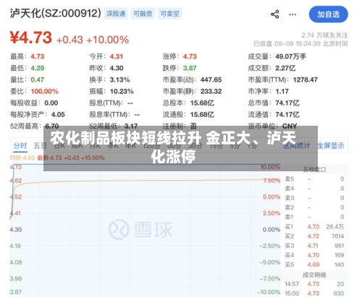Click the current price ¥4.73

tap(31, 38)
